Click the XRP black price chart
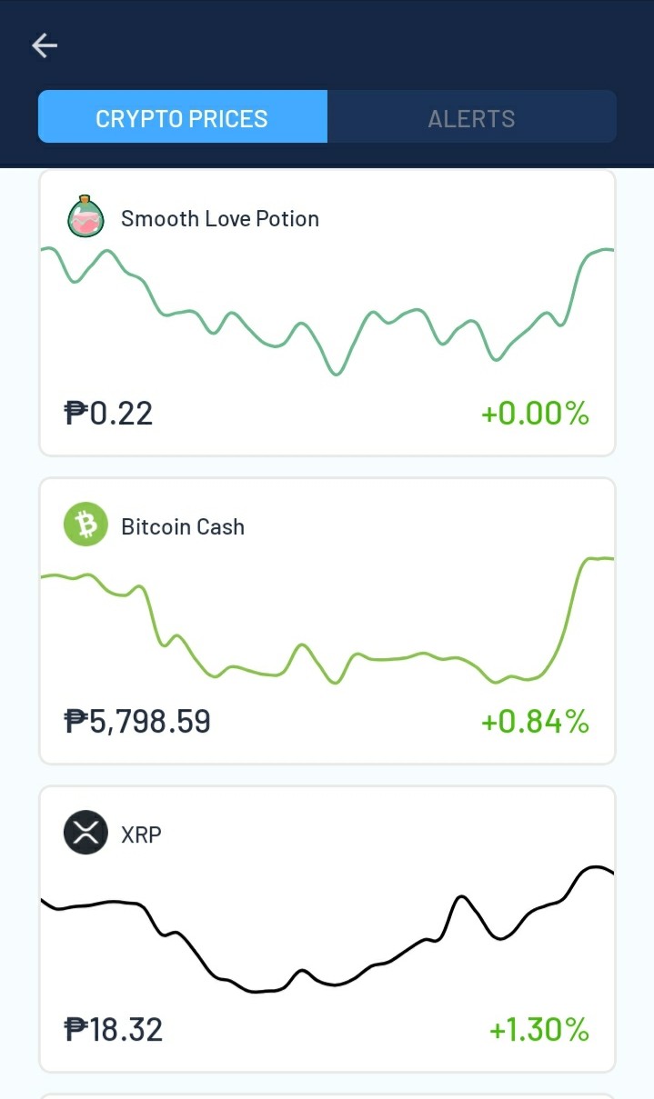 327,928
